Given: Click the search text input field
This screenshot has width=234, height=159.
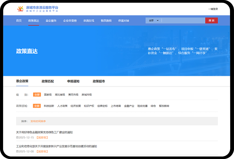Looking at the screenshot, I should pos(183,20).
